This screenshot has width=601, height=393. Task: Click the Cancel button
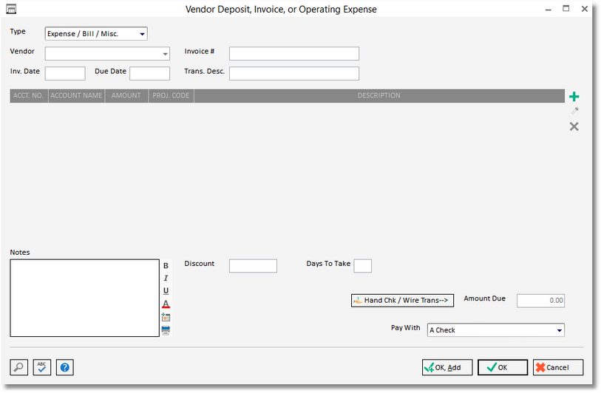(x=558, y=367)
